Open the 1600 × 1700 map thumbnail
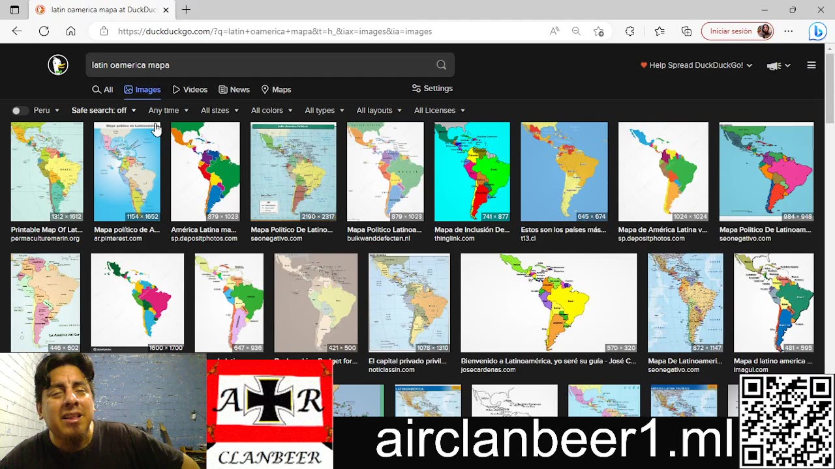The width and height of the screenshot is (835, 469). 138,303
